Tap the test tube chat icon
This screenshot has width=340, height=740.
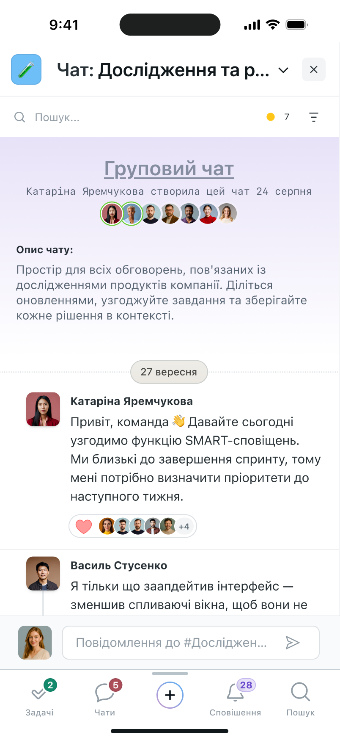click(26, 69)
